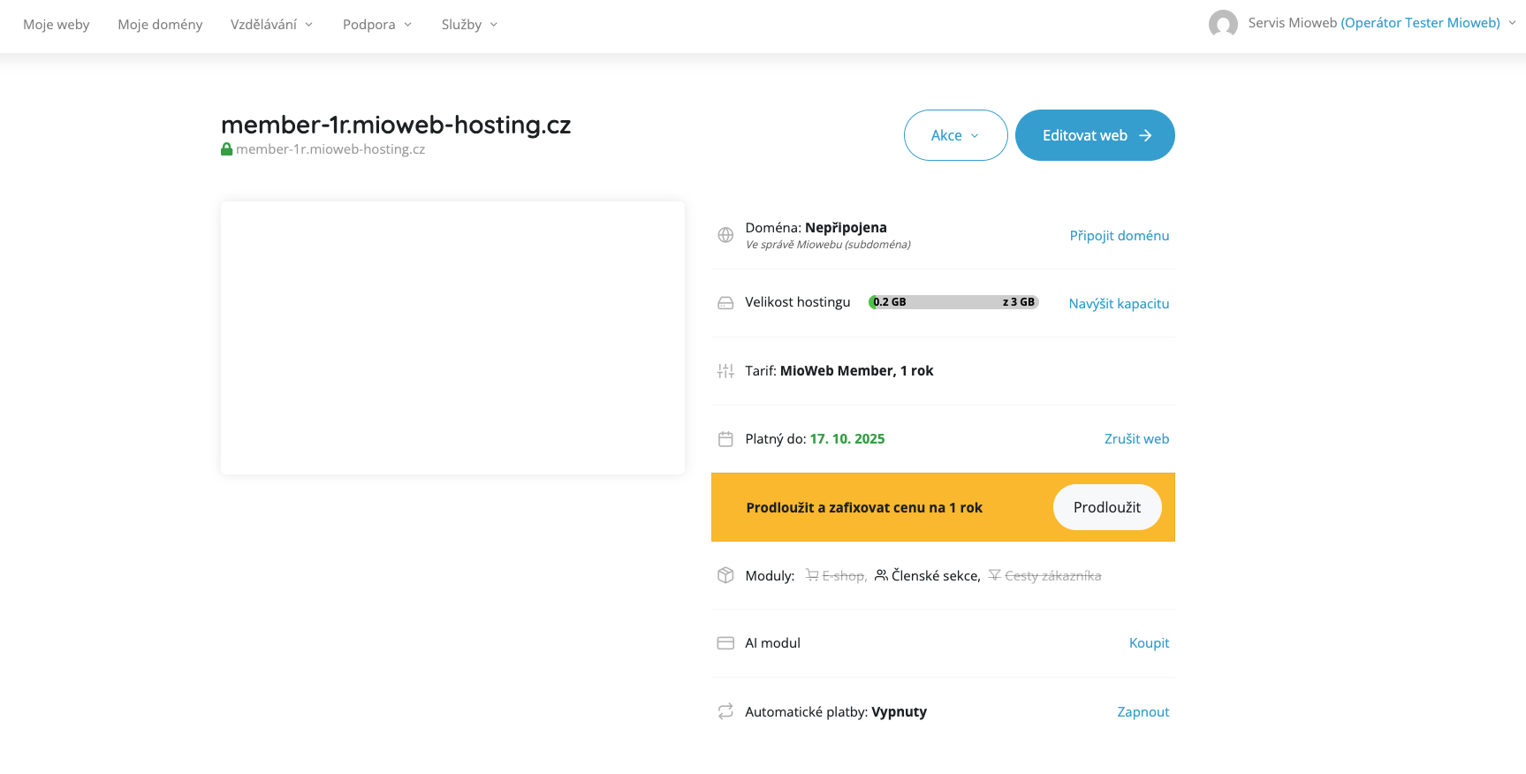Open Moje domény in navigation
The image size is (1526, 774).
[x=160, y=25]
